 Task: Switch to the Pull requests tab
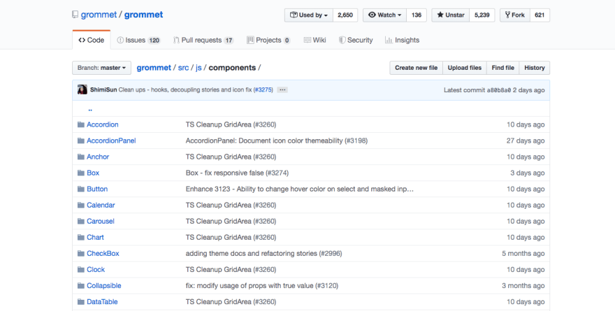pyautogui.click(x=203, y=40)
